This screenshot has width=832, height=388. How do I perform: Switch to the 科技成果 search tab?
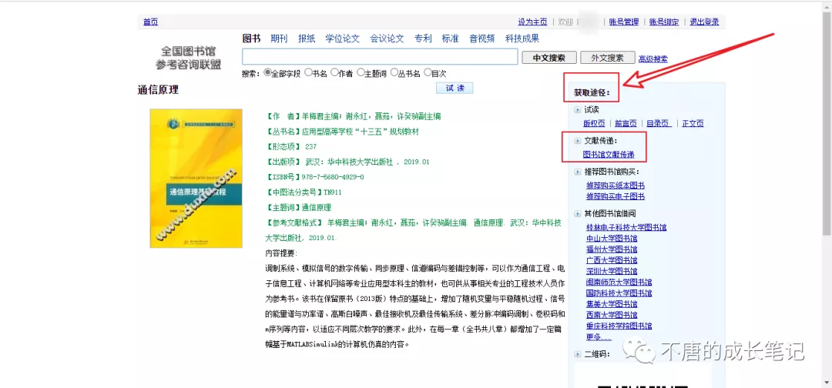point(522,38)
